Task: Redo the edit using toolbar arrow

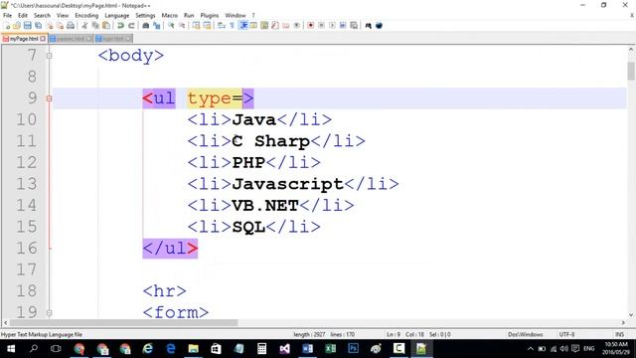Action: point(131,26)
